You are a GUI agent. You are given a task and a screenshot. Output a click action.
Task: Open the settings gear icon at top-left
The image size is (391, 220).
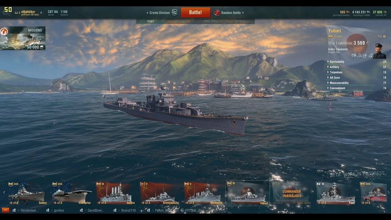[x=6, y=13]
